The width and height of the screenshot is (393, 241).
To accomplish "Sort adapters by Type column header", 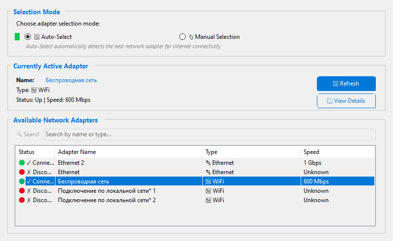I will [251, 152].
